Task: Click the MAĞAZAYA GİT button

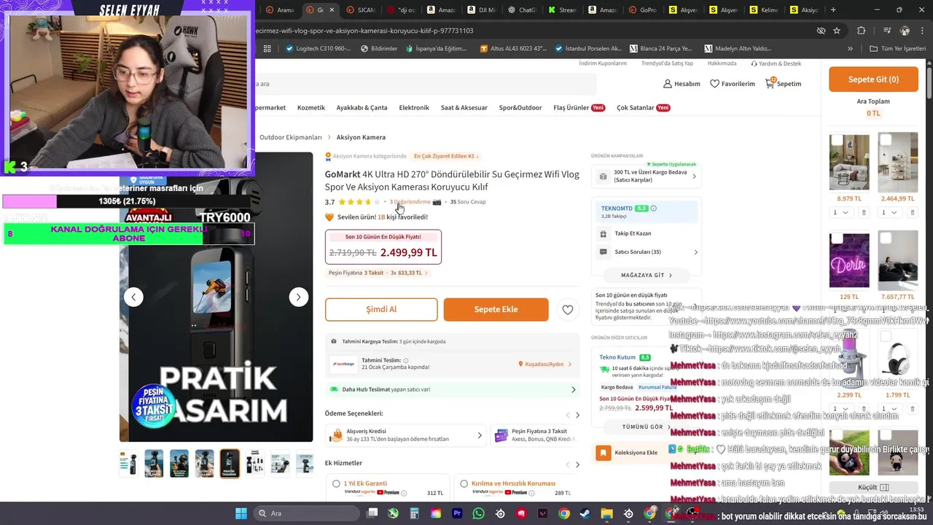Action: pos(646,275)
